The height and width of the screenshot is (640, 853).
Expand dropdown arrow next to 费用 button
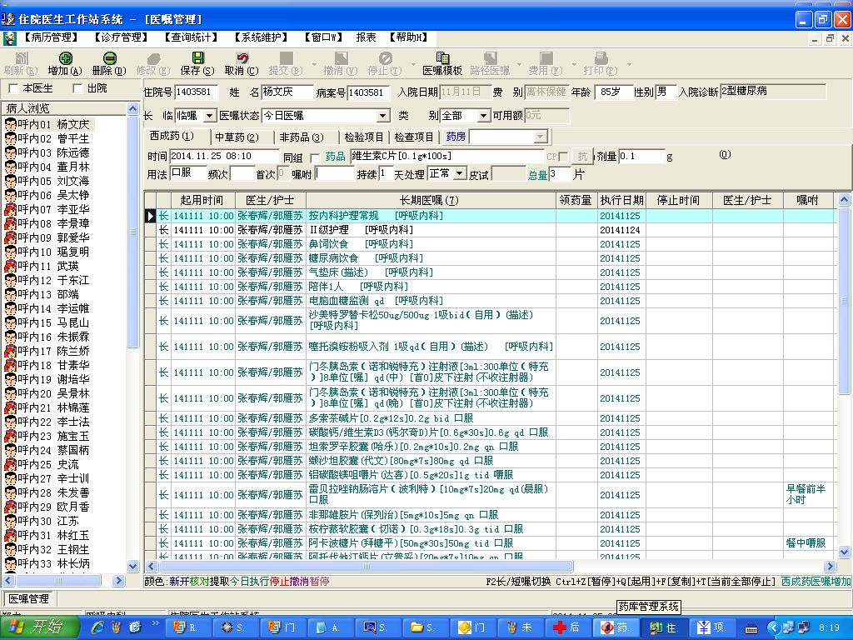574,64
